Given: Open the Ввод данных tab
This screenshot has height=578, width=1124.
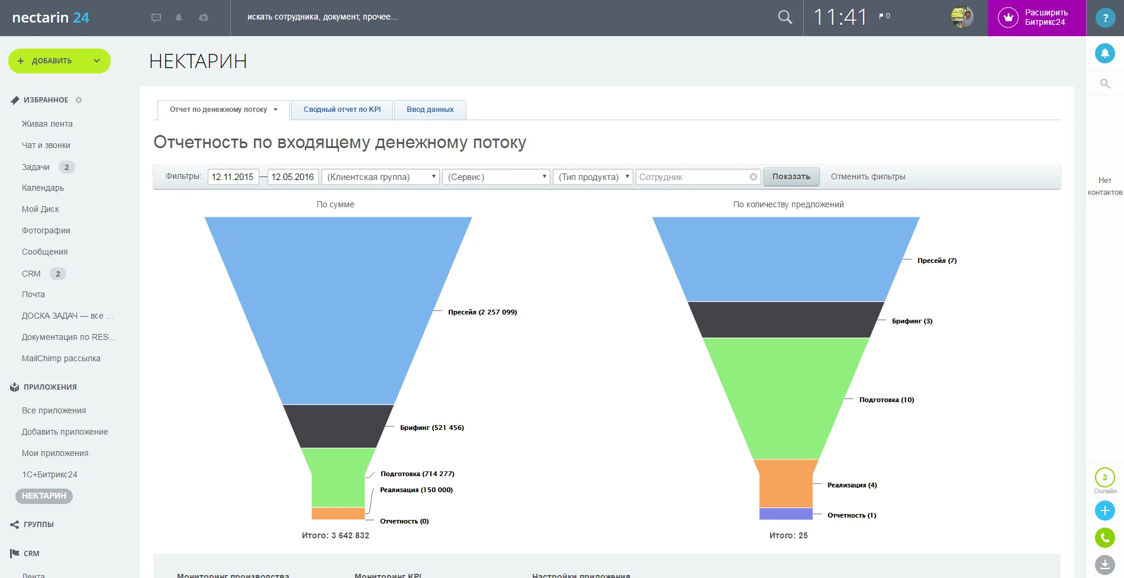Looking at the screenshot, I should pos(430,110).
